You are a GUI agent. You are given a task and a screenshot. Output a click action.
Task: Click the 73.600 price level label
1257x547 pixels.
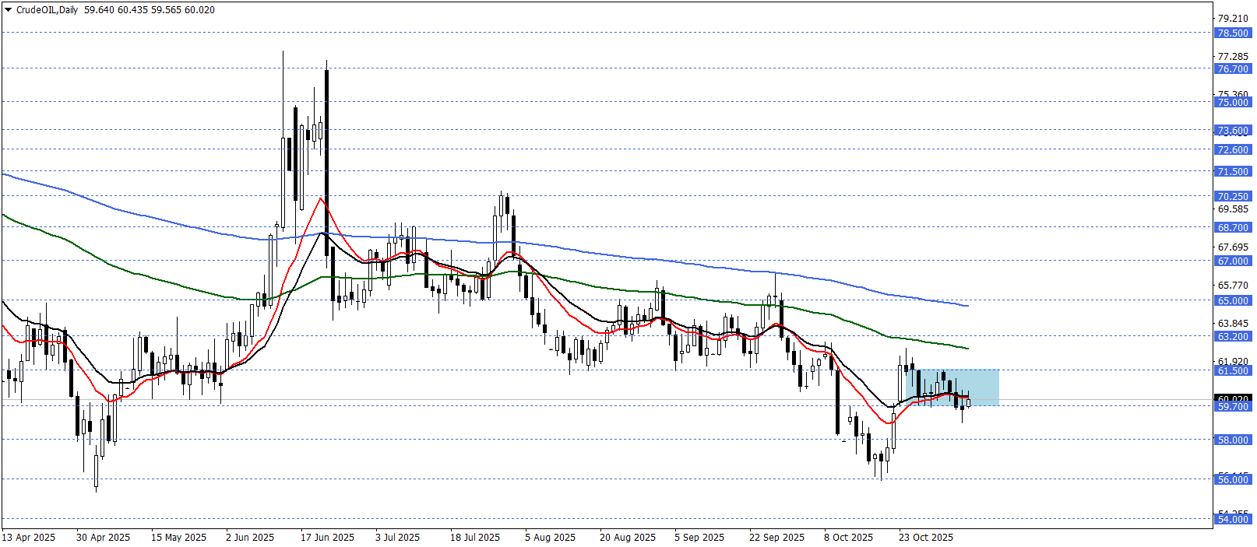pos(1233,131)
